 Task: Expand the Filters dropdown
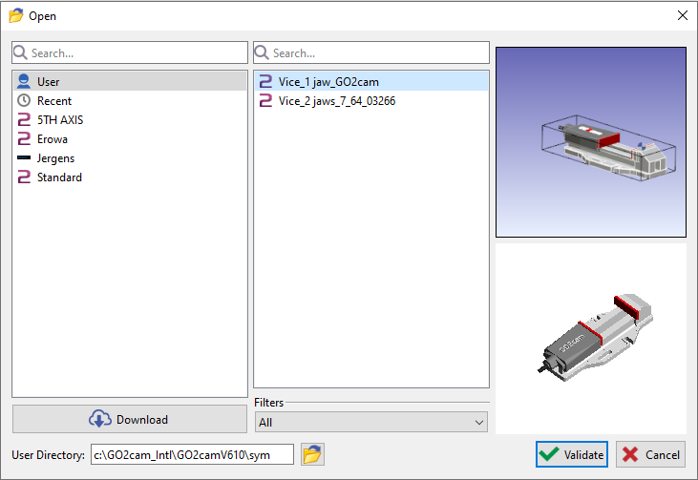click(x=371, y=422)
